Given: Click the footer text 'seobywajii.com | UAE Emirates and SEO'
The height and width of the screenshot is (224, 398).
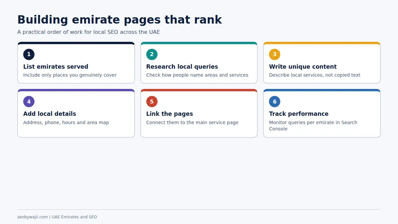Looking at the screenshot, I should 57,217.
